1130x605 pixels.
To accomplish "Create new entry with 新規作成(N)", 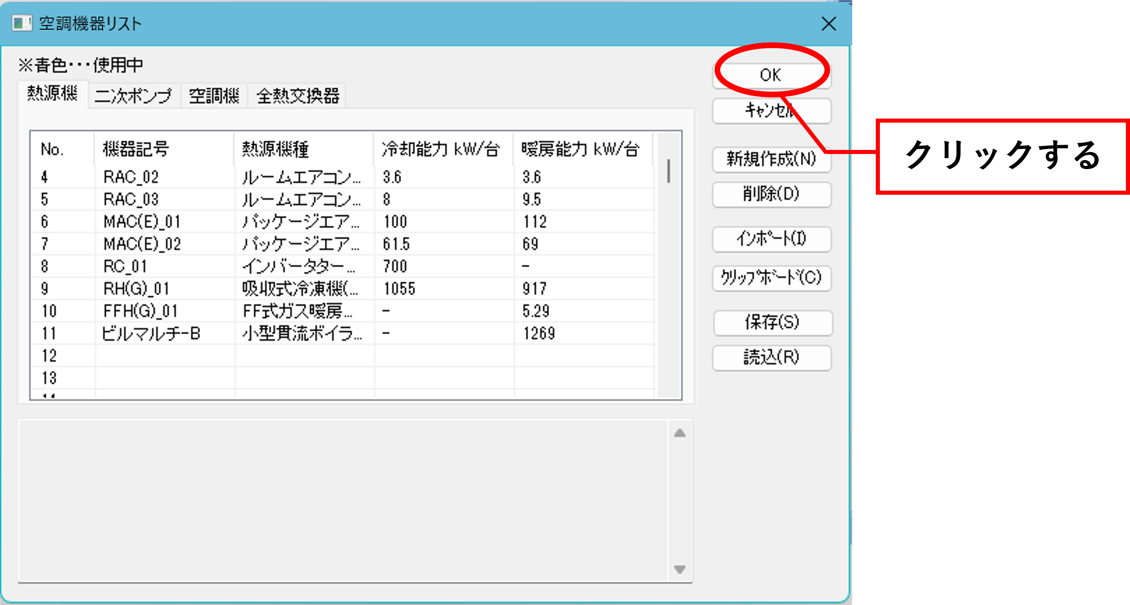I will coord(772,159).
